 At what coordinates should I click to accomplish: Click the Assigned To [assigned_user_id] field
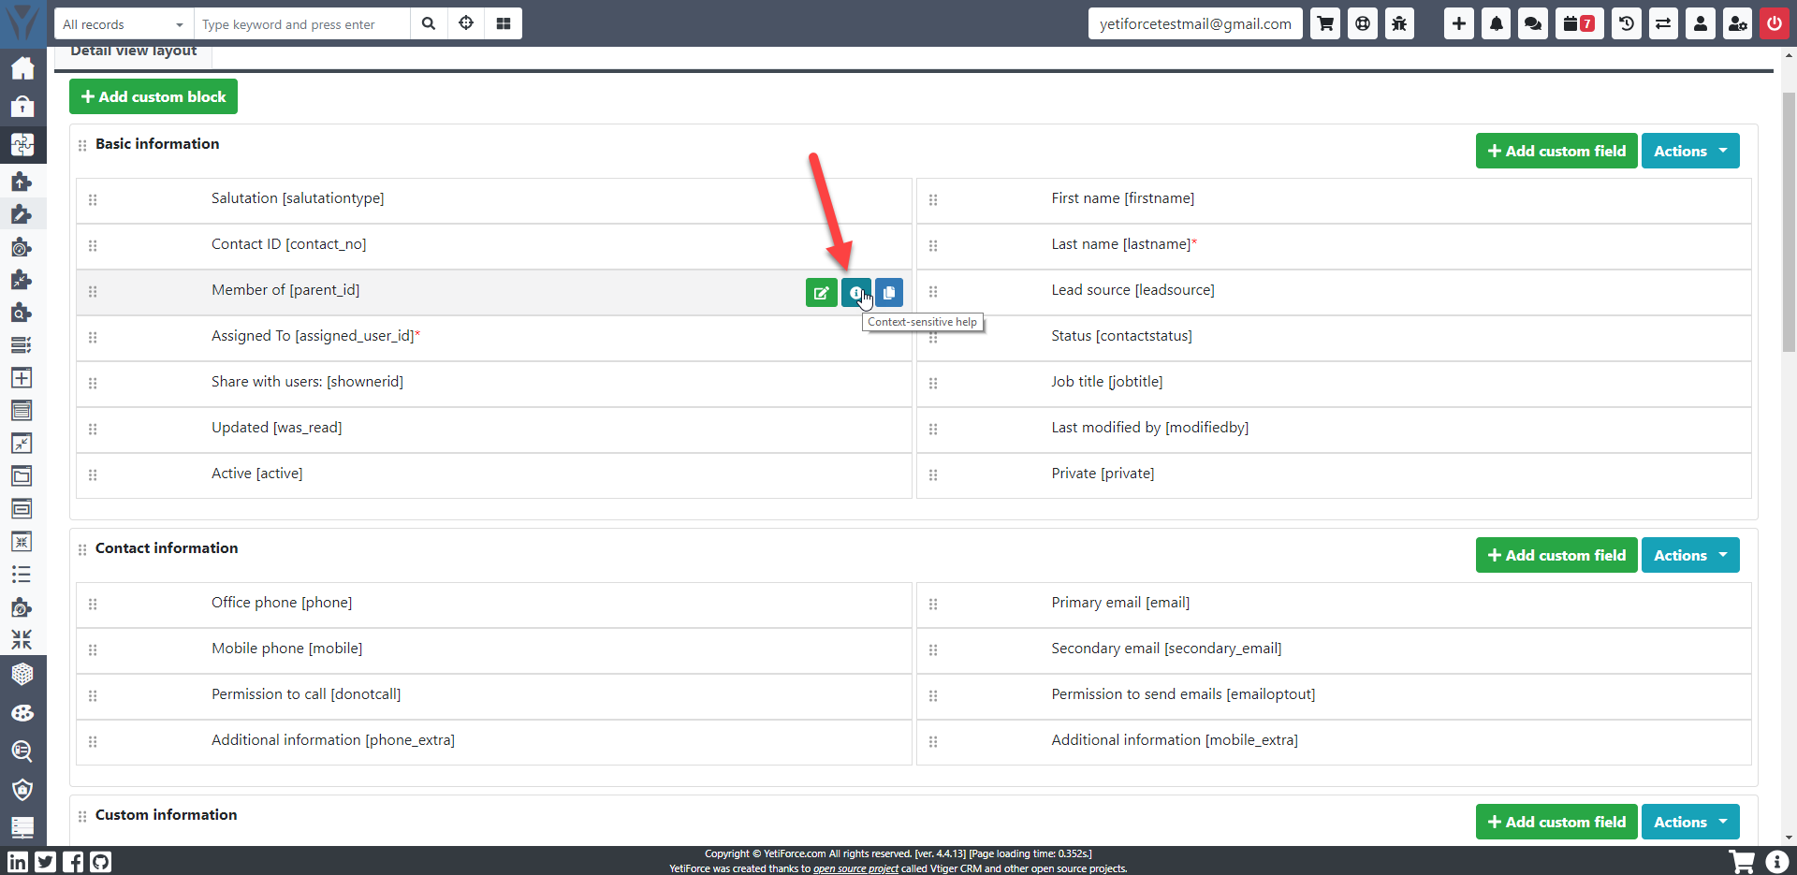(x=494, y=337)
